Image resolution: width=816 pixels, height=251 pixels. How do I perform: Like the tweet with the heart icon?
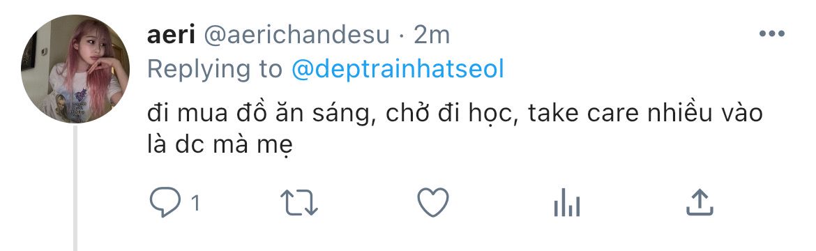(434, 203)
